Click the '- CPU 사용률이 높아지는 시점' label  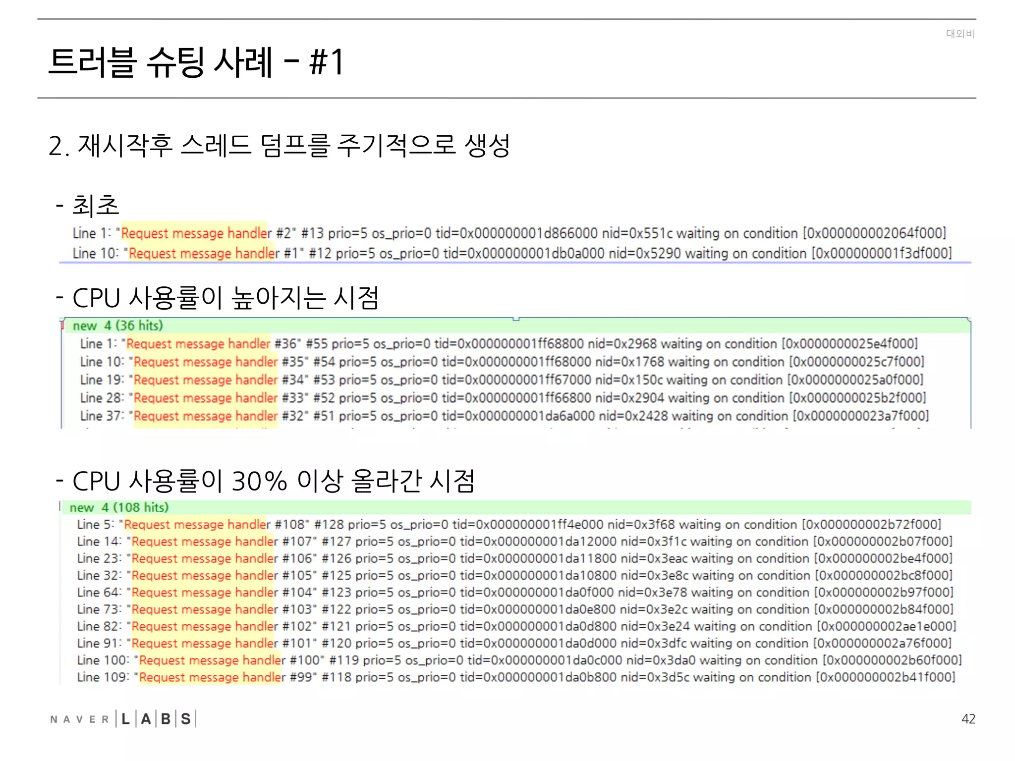click(218, 298)
